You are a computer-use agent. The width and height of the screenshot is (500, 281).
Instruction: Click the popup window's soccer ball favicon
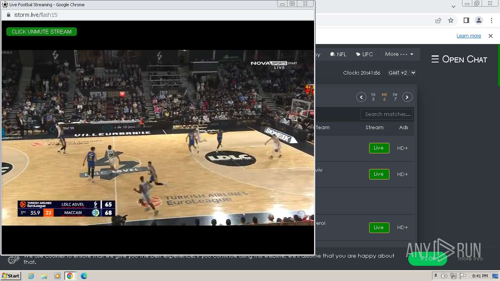pyautogui.click(x=5, y=4)
